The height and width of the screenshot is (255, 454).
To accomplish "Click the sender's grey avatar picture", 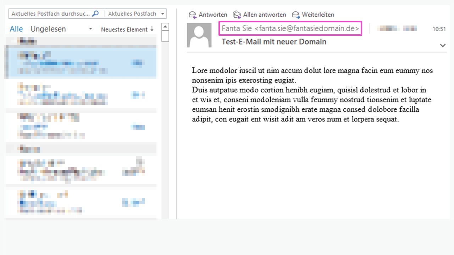I will tap(199, 35).
